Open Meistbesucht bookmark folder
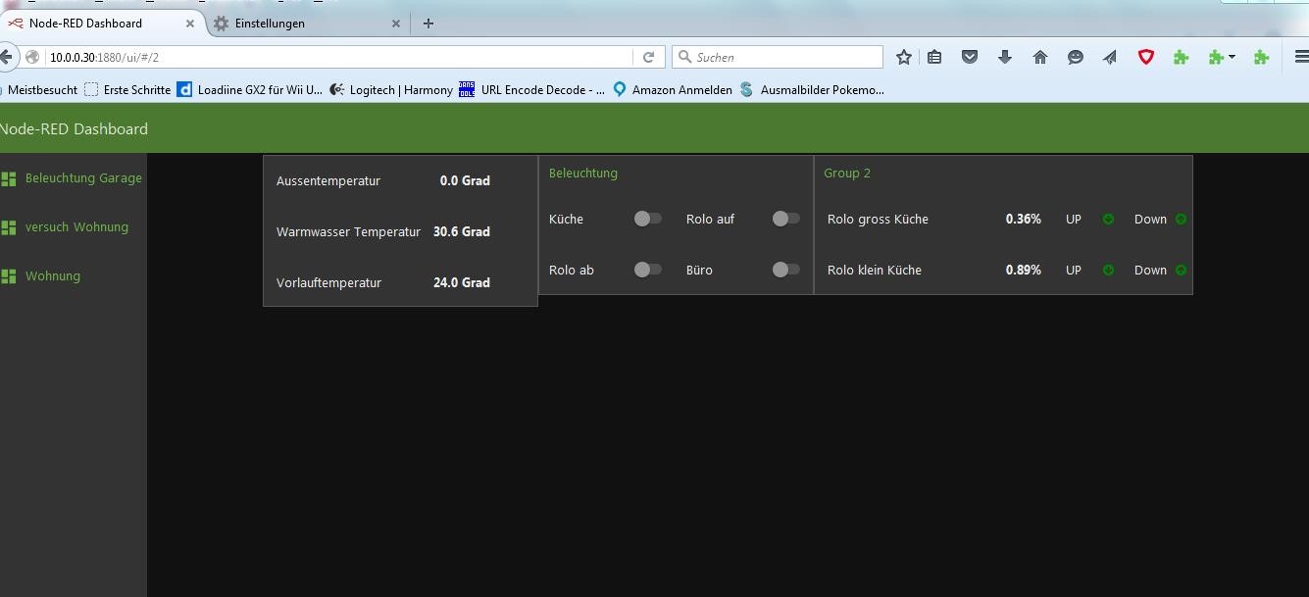 pyautogui.click(x=40, y=89)
